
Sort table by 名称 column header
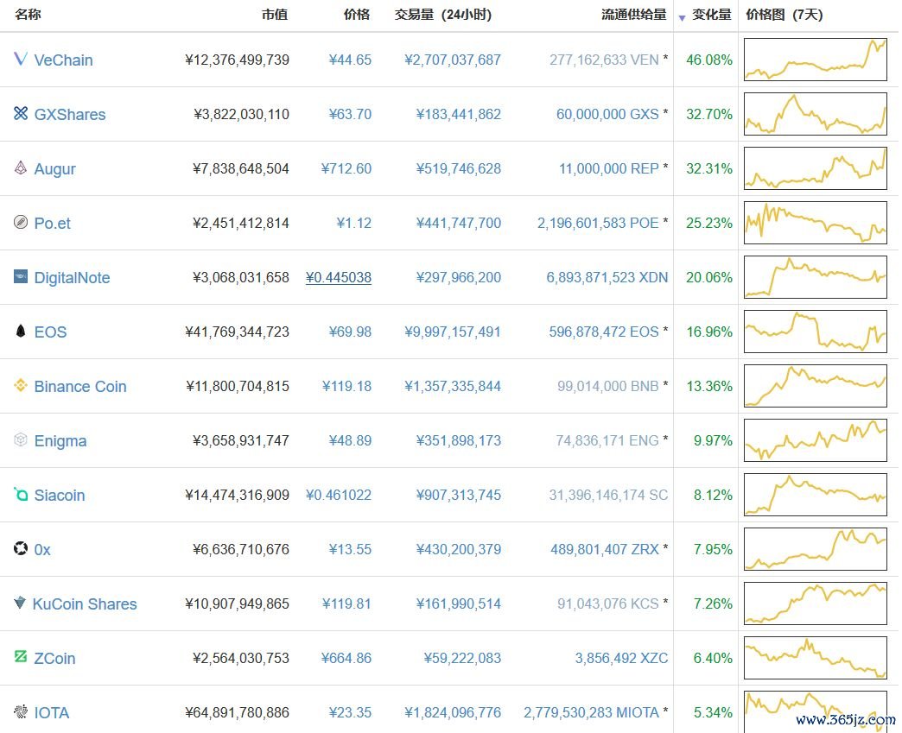28,15
